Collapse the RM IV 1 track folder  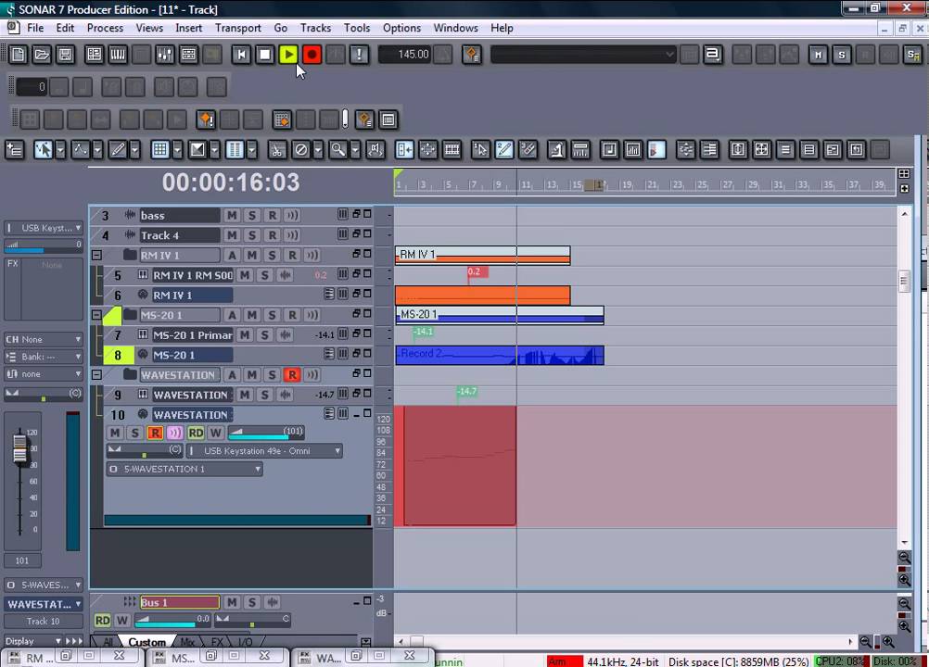tap(96, 255)
